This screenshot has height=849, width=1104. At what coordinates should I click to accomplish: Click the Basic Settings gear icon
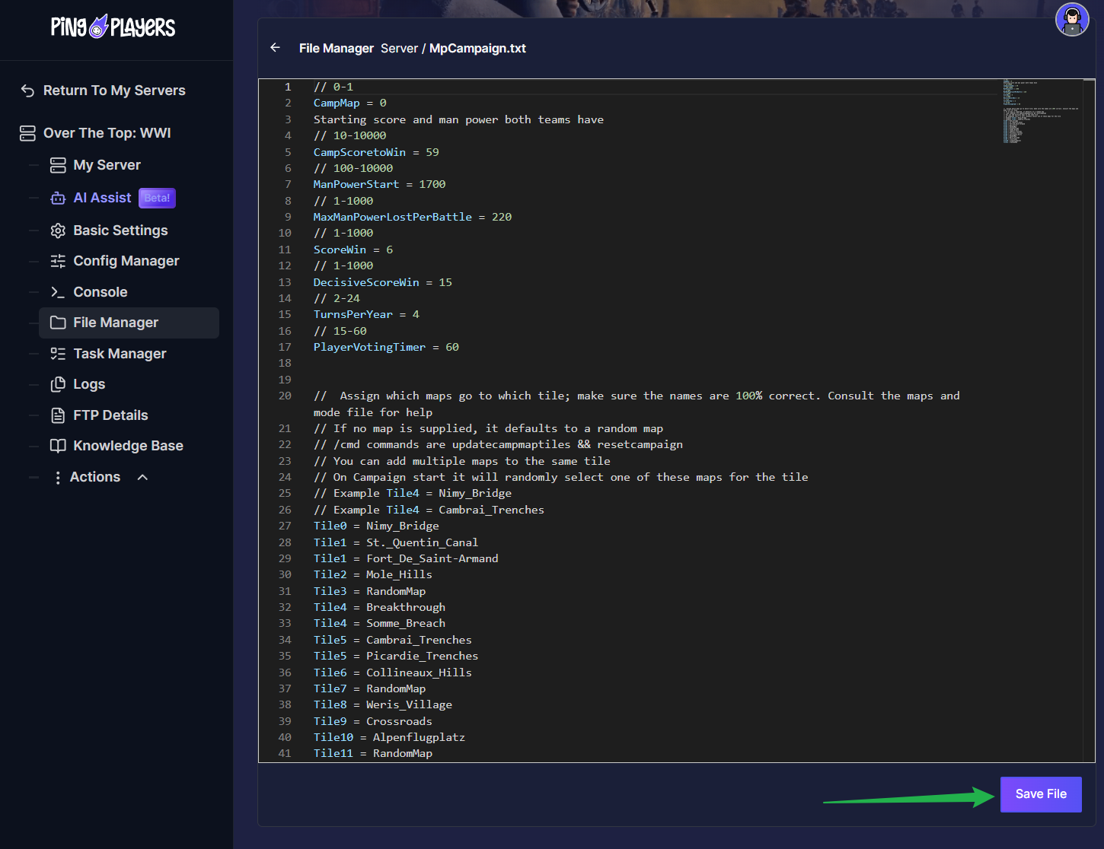coord(58,231)
